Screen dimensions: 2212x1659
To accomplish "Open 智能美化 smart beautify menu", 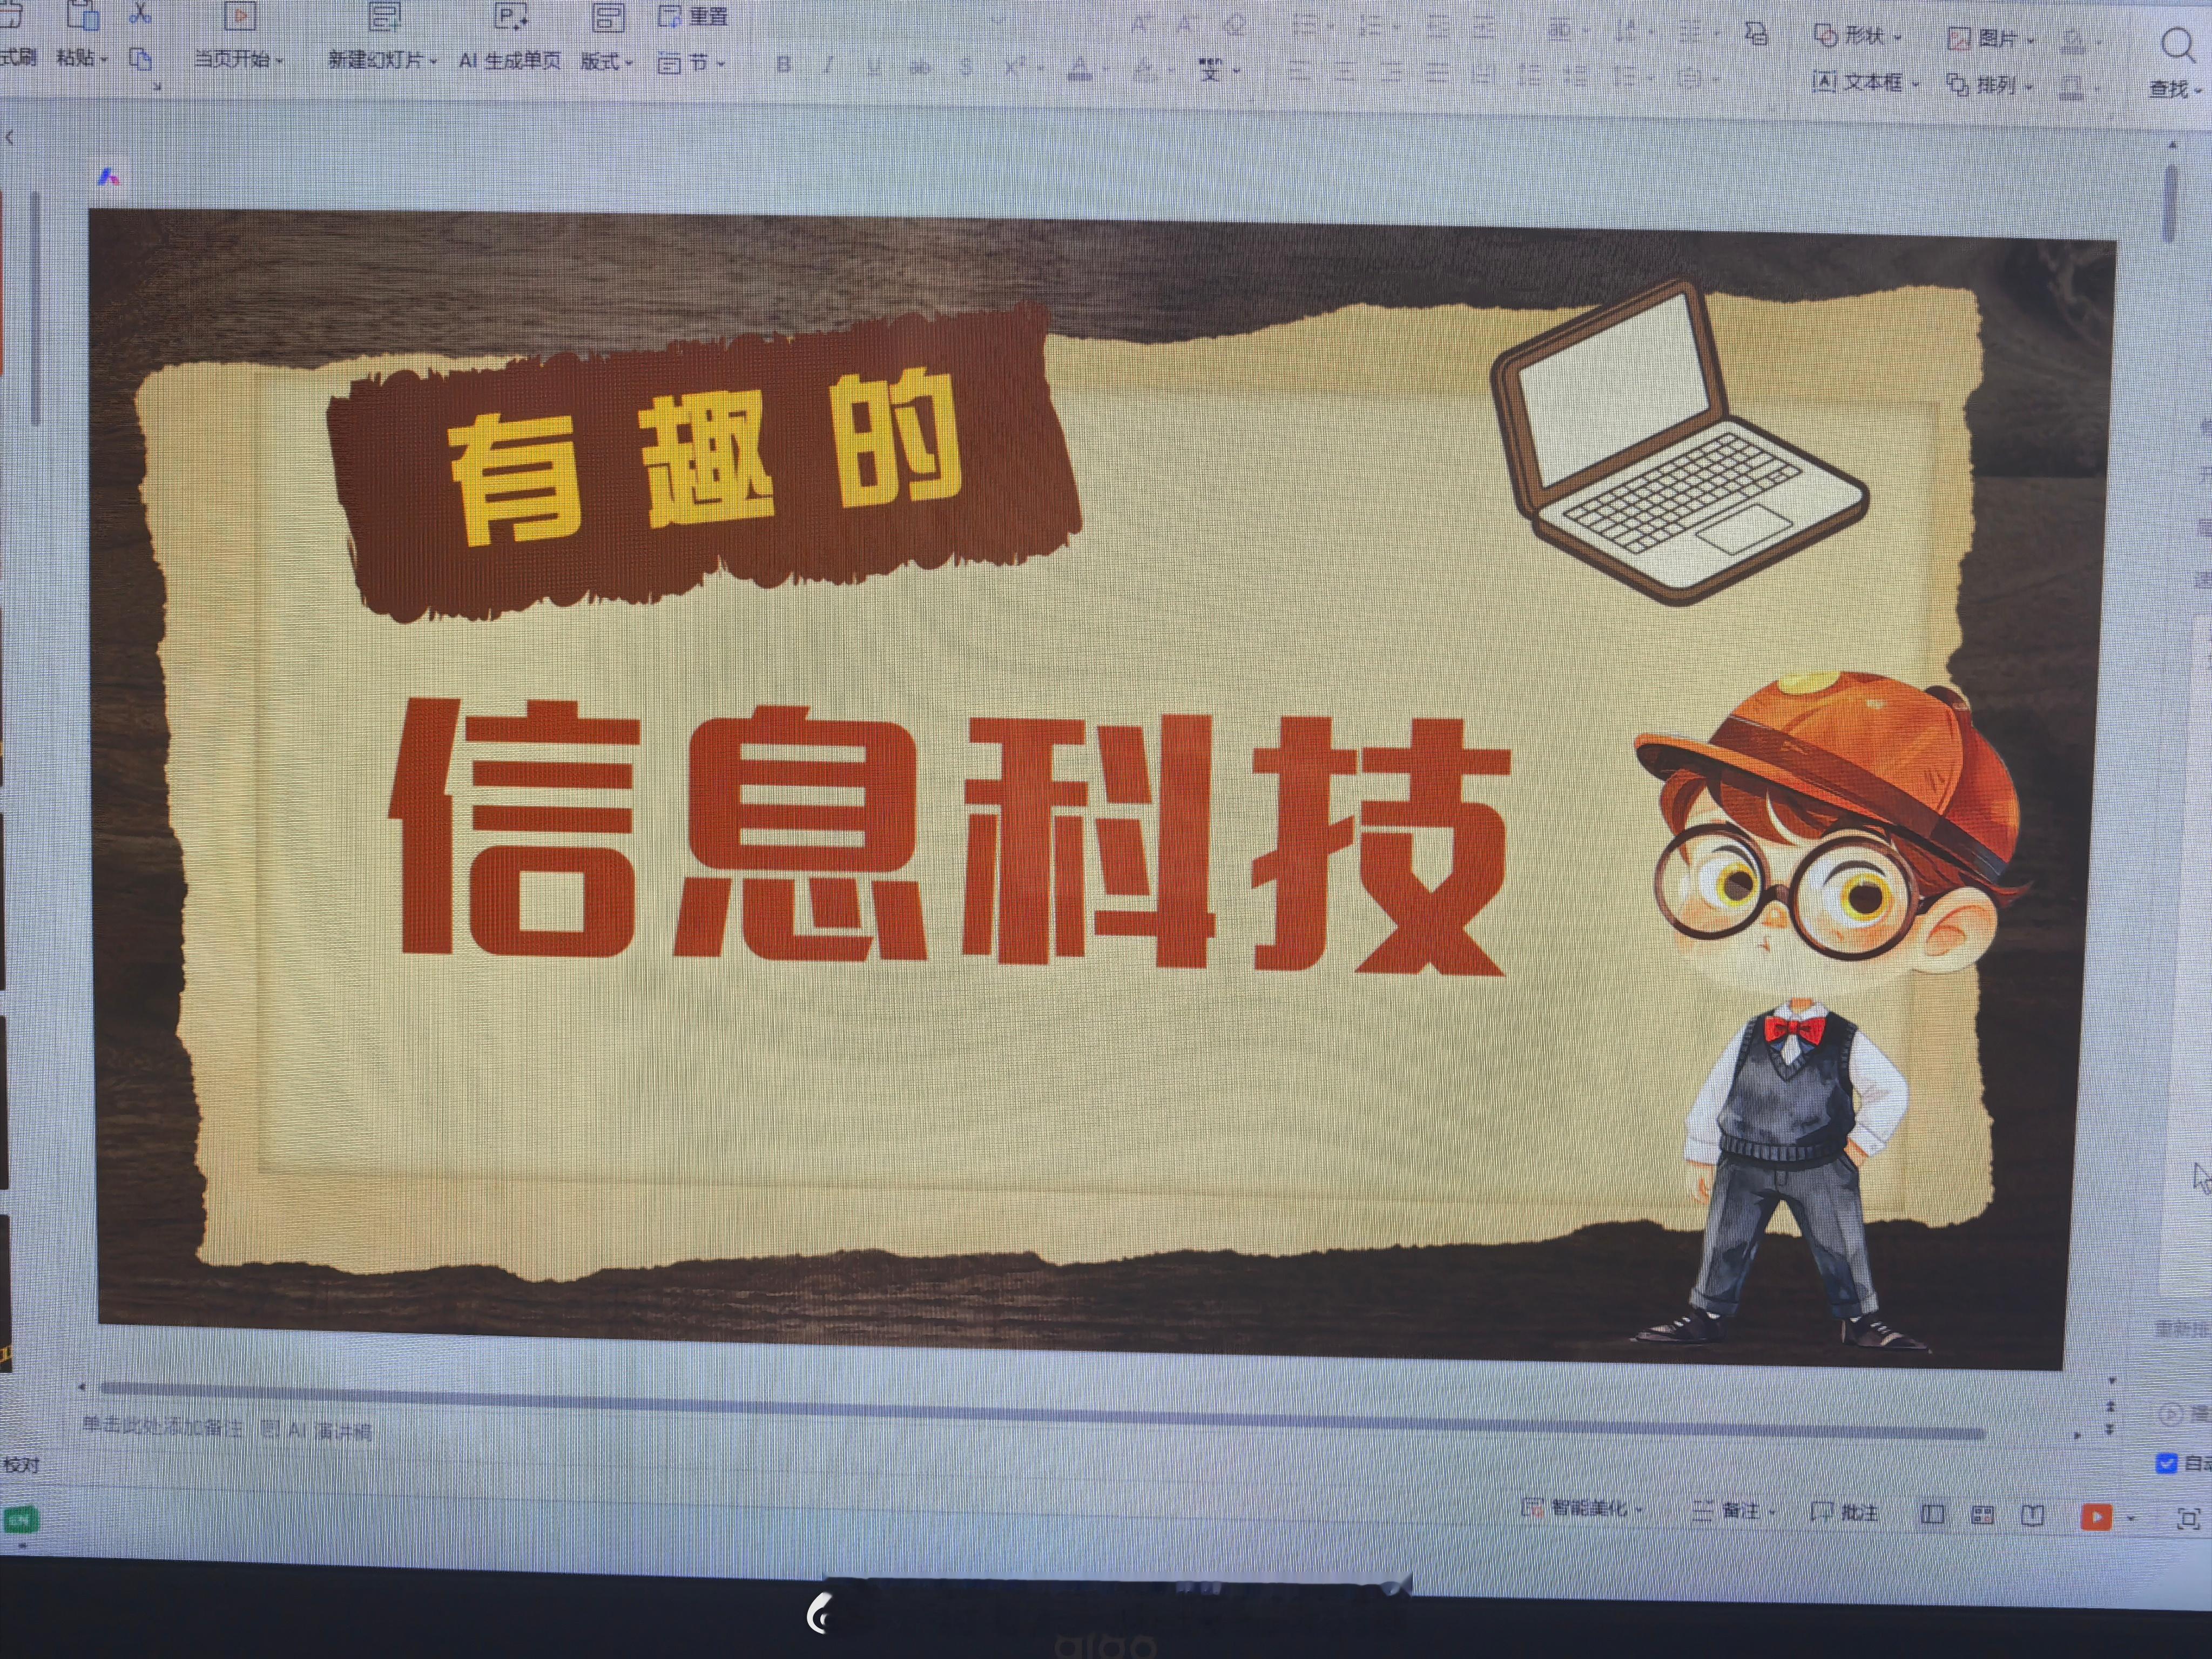I will pos(1582,1508).
